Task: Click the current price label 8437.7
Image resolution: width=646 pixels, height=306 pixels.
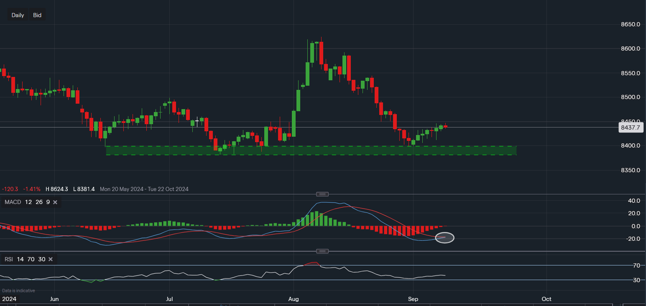Action: click(631, 128)
